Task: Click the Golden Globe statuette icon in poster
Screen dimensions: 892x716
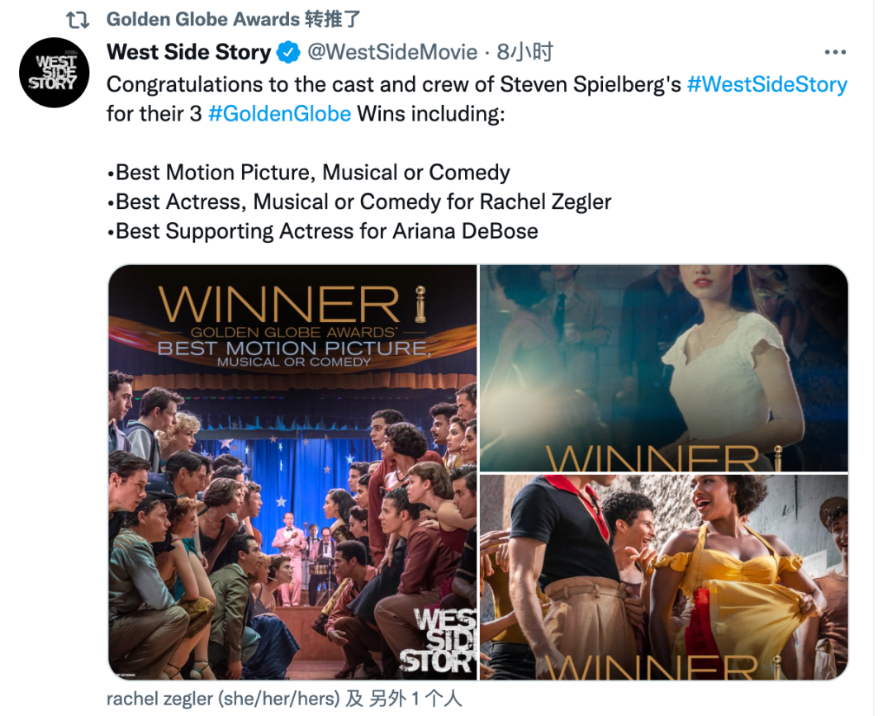Action: [420, 304]
